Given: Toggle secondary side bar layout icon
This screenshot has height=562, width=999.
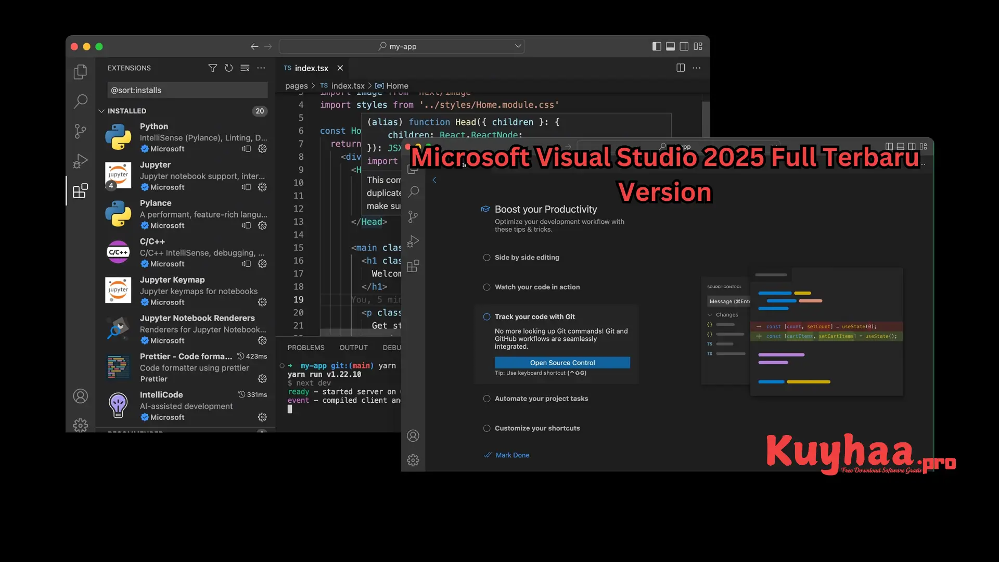Looking at the screenshot, I should tap(684, 46).
